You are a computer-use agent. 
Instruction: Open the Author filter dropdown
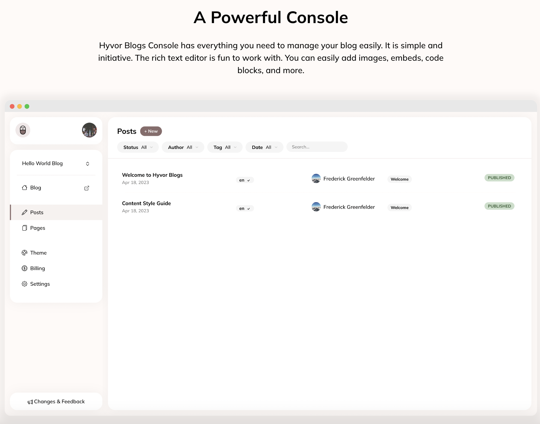[x=183, y=147]
